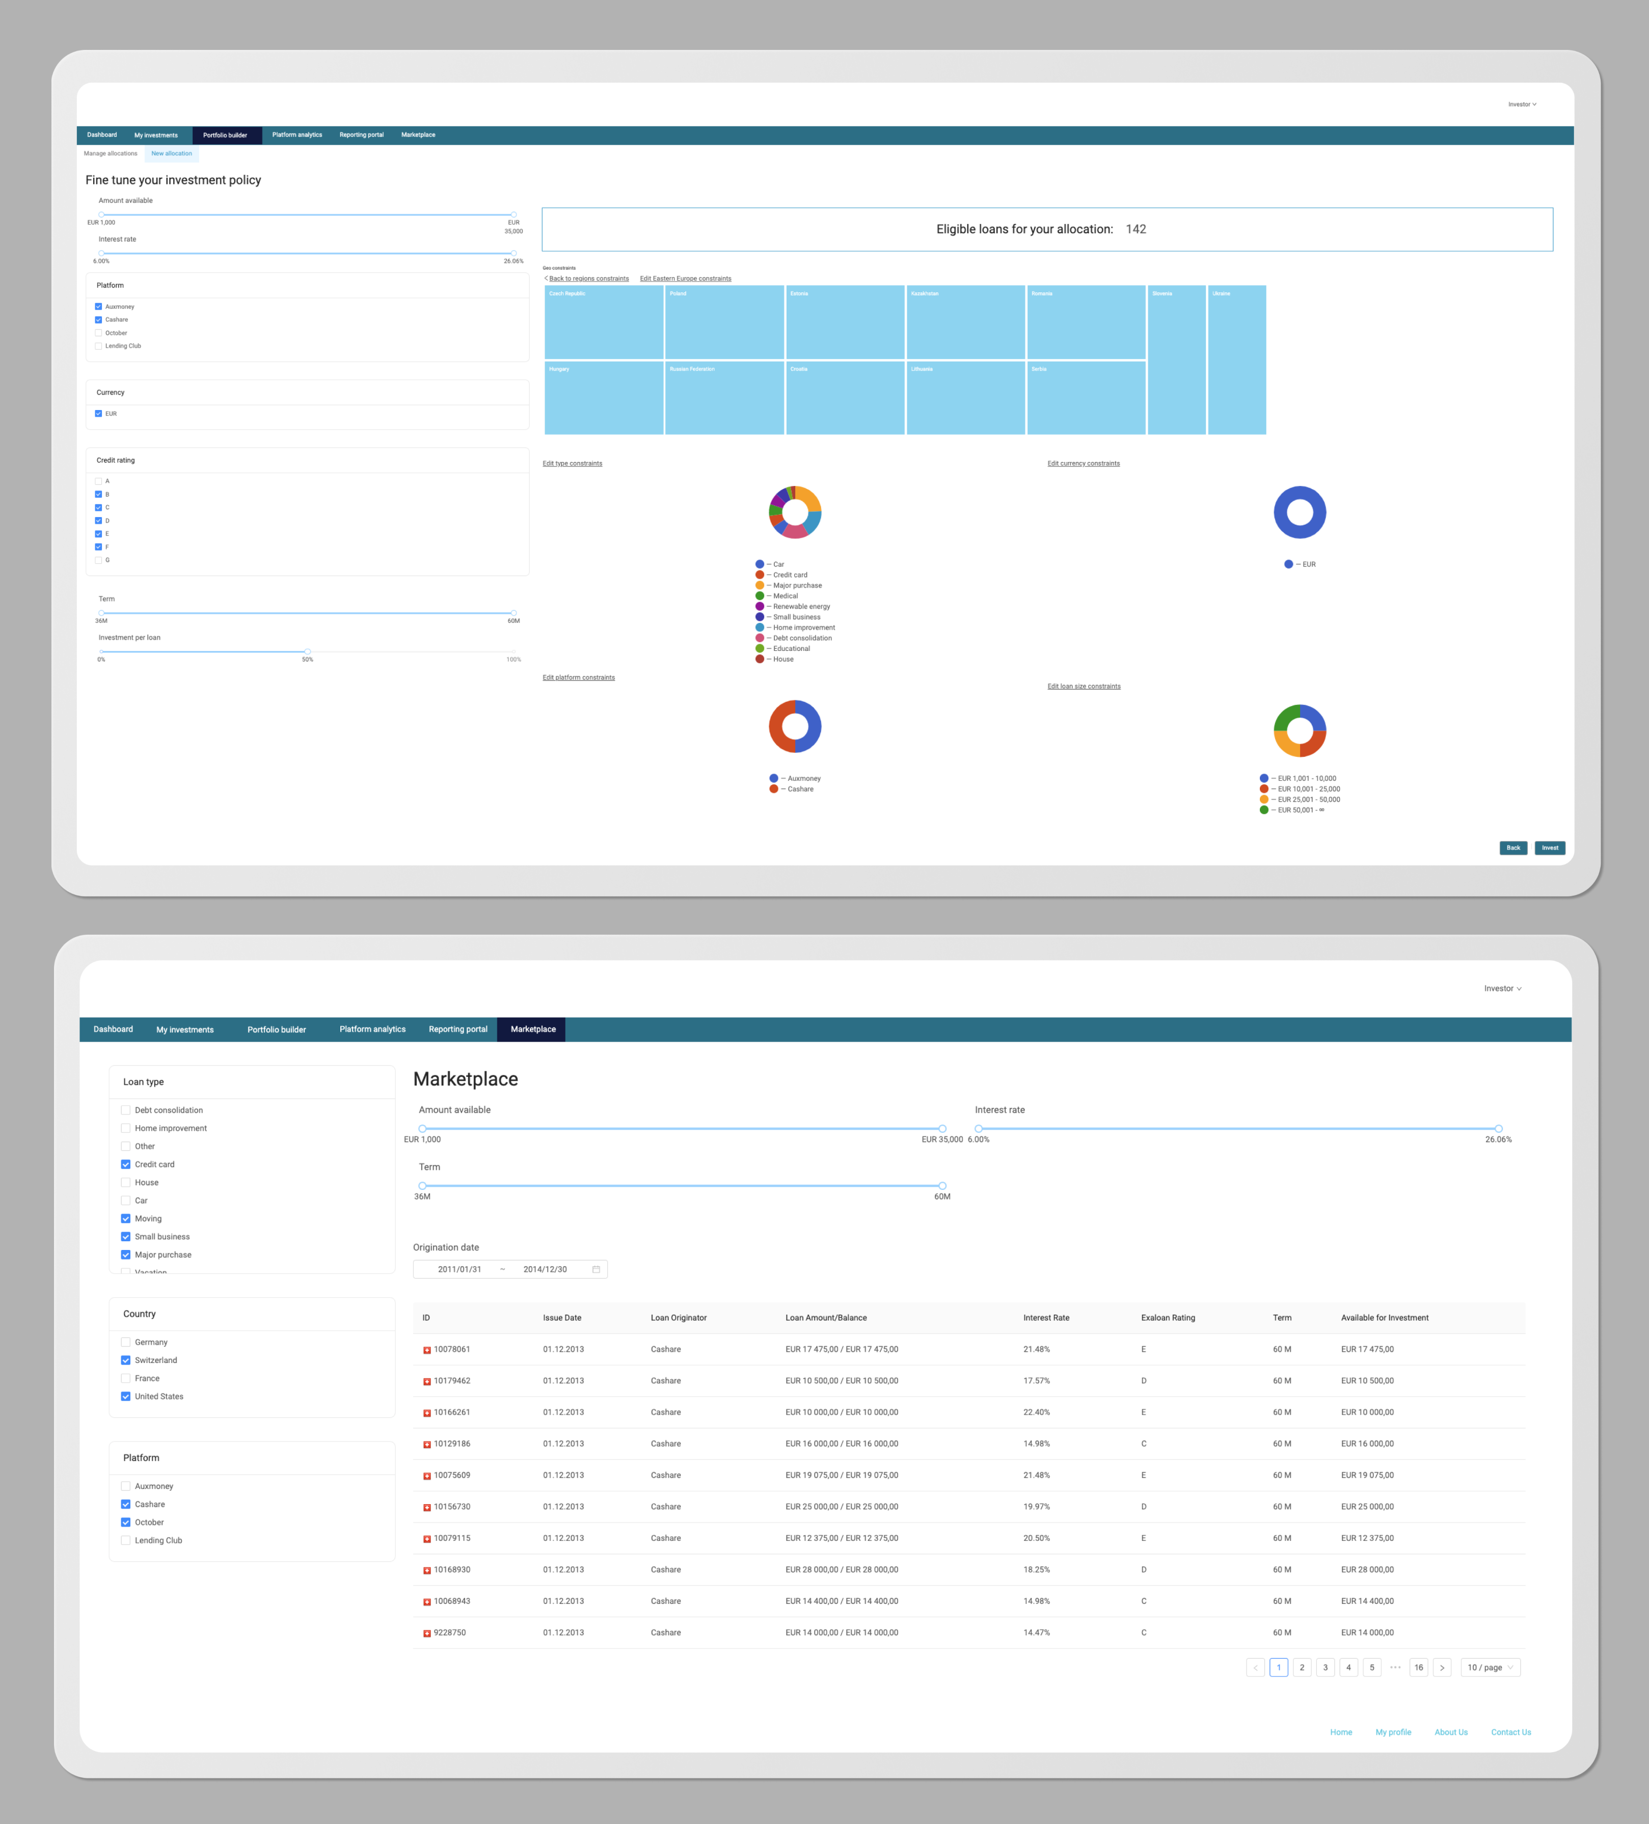Click the Investment per loan slider handle
The image size is (1649, 1824).
(308, 651)
